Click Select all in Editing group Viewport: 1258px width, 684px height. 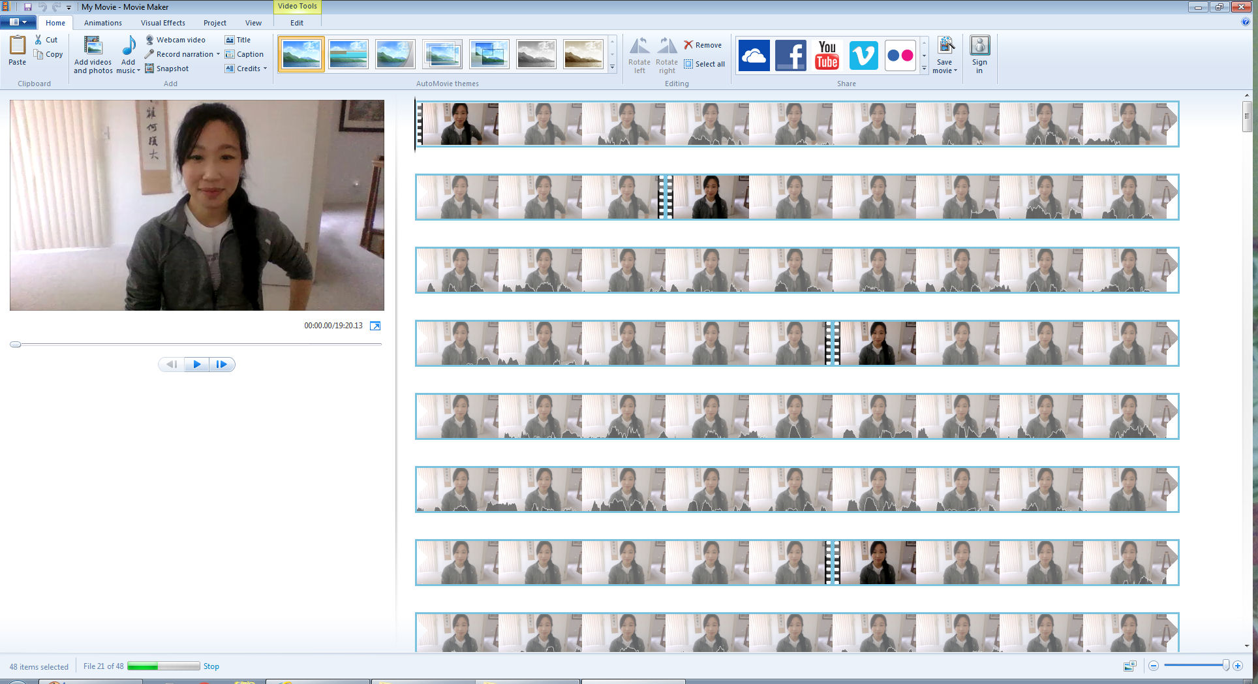(x=704, y=64)
